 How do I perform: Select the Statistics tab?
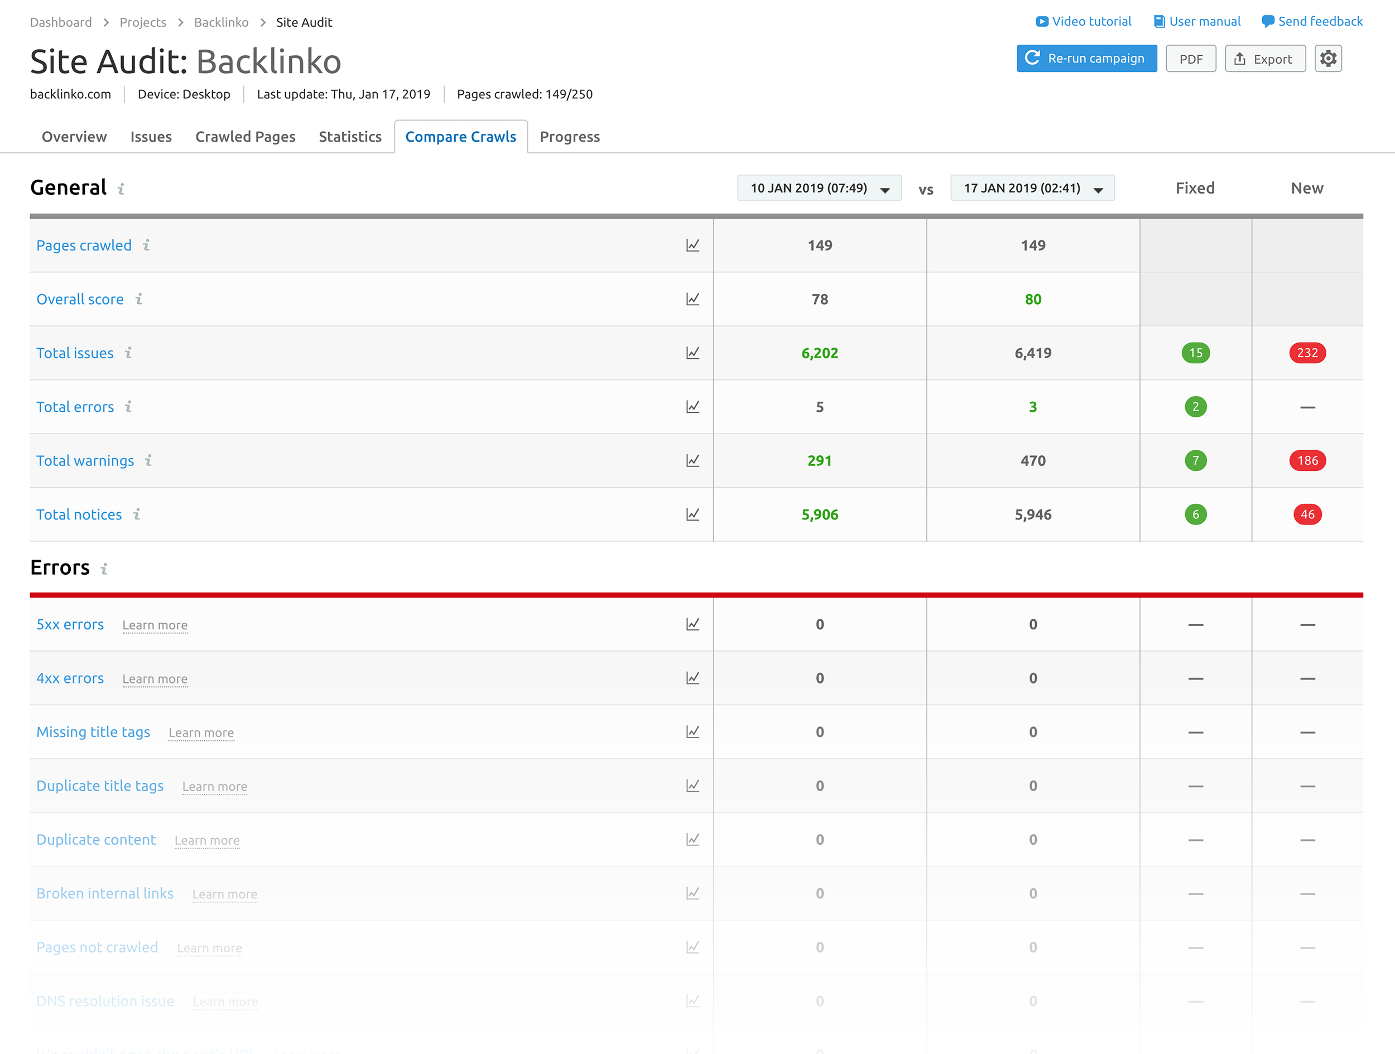pos(350,136)
